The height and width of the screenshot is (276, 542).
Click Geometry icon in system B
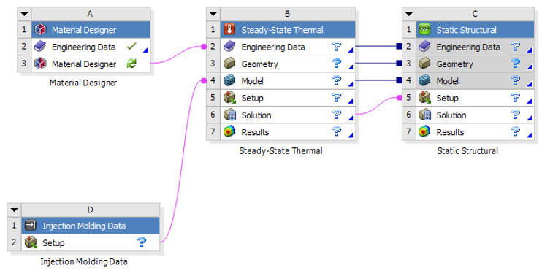tap(229, 64)
